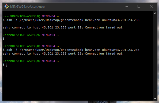Click the scrollbar down arrow
Screen dimensions: 159x103
[155, 98]
